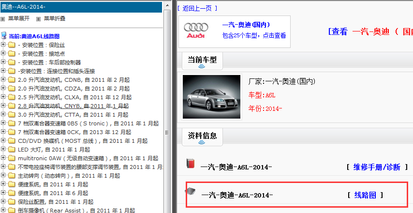Click folder icon of 安装位置：保险丝
This screenshot has height=213, width=413.
pyautogui.click(x=12, y=45)
